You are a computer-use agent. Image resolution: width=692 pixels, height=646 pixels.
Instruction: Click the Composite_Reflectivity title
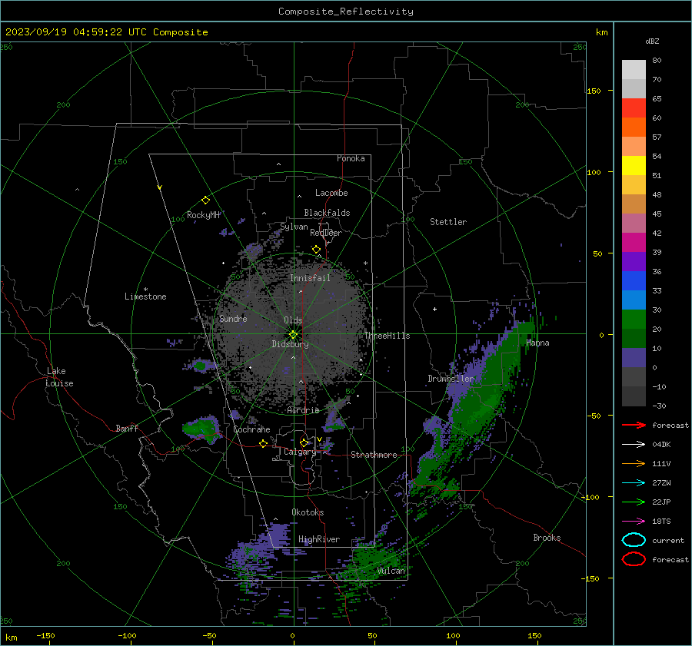click(345, 12)
